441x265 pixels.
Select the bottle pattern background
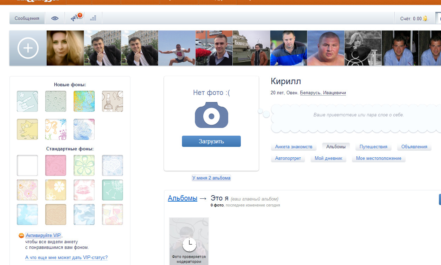113,101
